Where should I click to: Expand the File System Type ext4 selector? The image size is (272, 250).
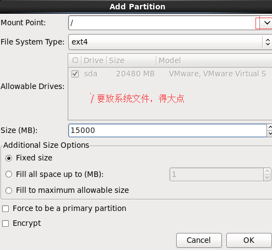point(170,42)
